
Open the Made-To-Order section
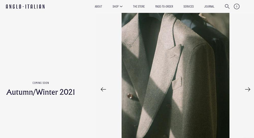coord(164,7)
